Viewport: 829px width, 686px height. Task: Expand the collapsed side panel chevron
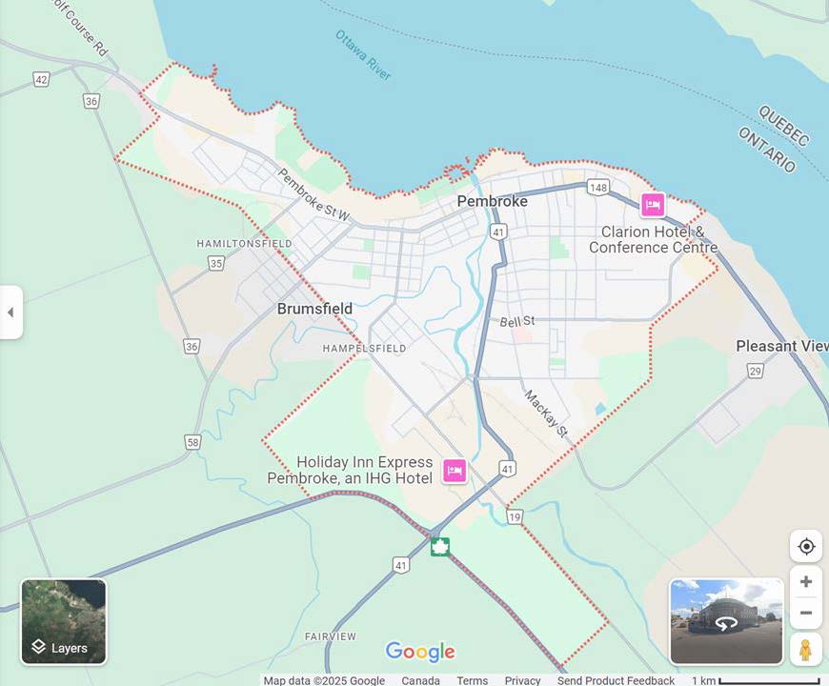pos(11,313)
